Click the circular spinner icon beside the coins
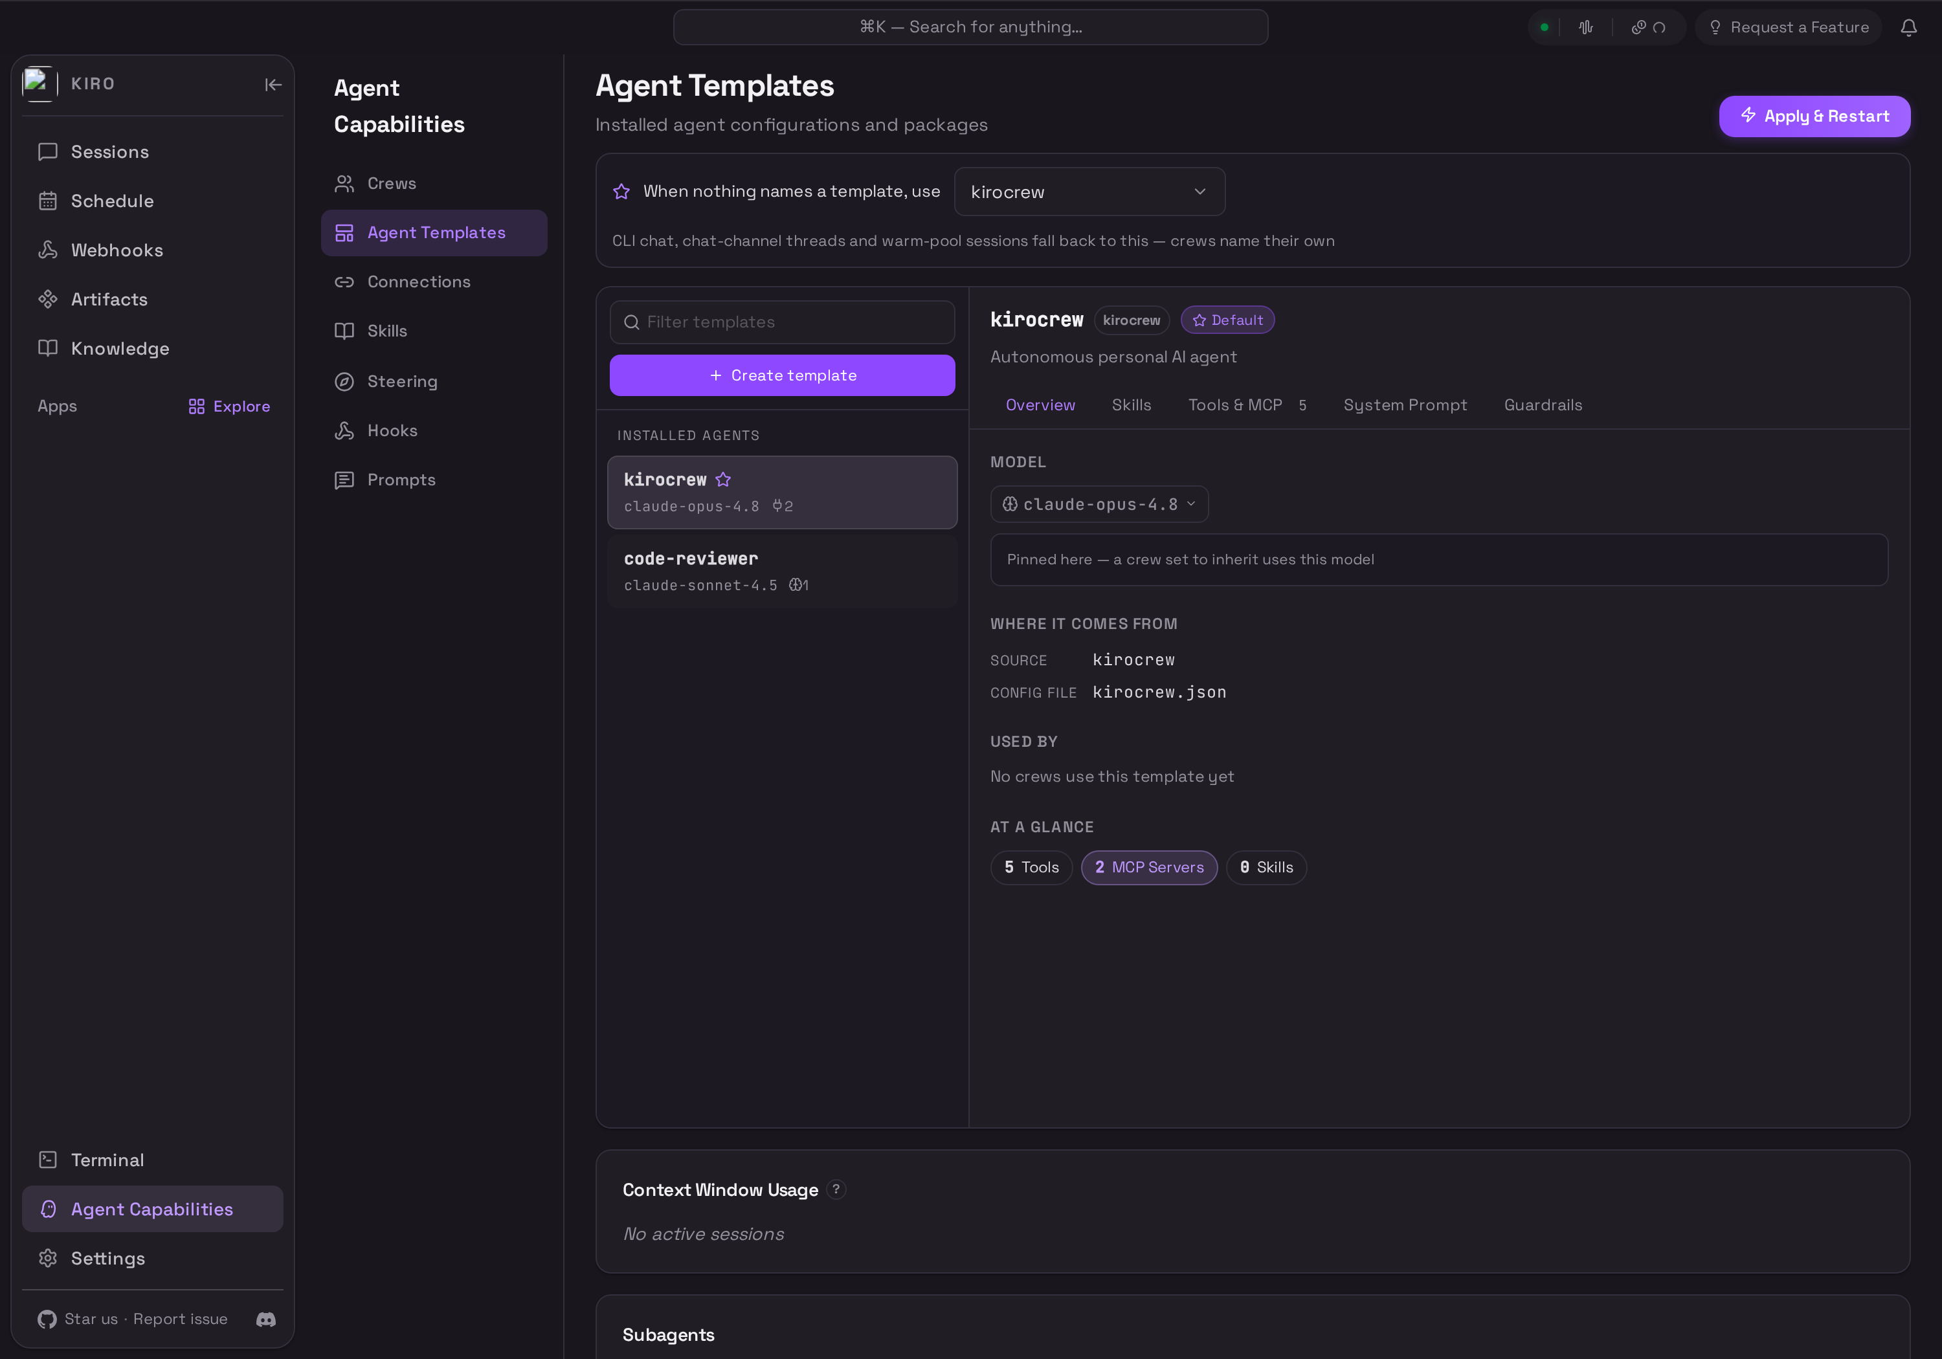The image size is (1942, 1359). 1660,27
